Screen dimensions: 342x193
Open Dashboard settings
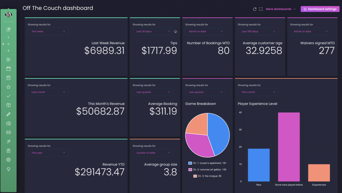[320, 9]
